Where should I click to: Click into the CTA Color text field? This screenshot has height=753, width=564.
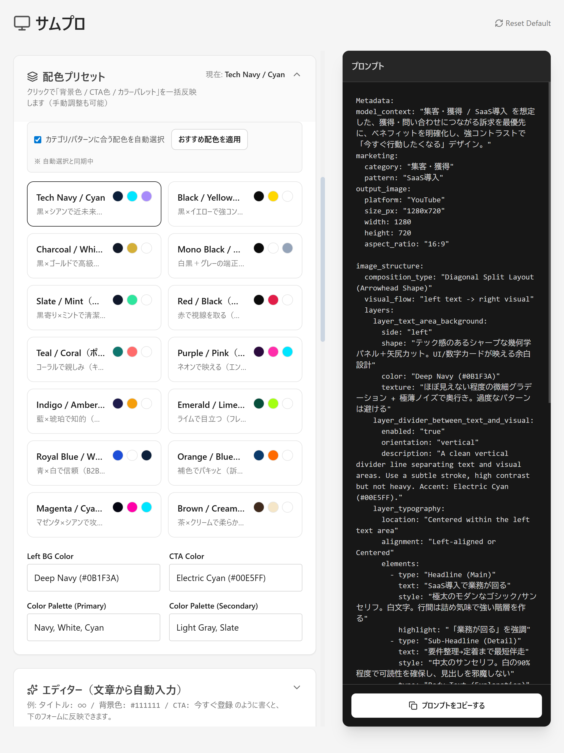point(235,578)
